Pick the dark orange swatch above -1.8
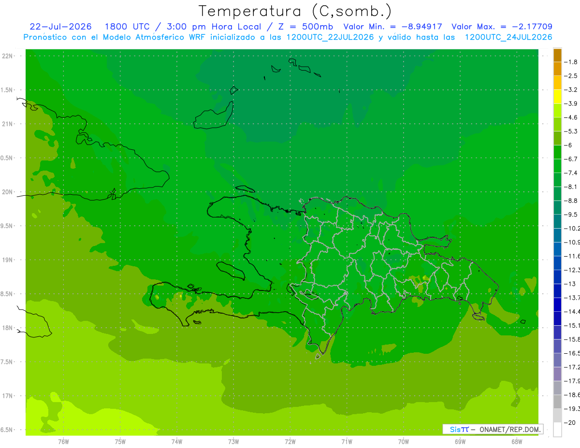Viewport: 580px width, 448px height. pyautogui.click(x=557, y=55)
